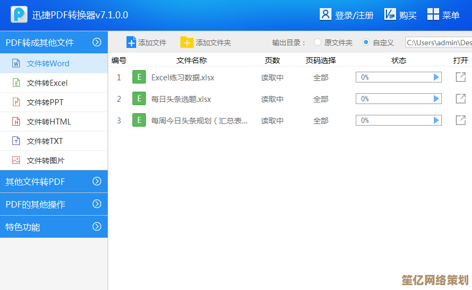Click the blue plus icon for 添加文件
472x290 pixels.
(131, 42)
